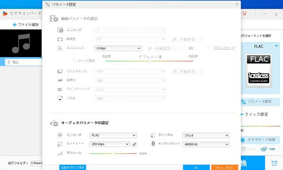Click the parameter settings dialog title icon
This screenshot has width=283, height=170.
point(48,4)
